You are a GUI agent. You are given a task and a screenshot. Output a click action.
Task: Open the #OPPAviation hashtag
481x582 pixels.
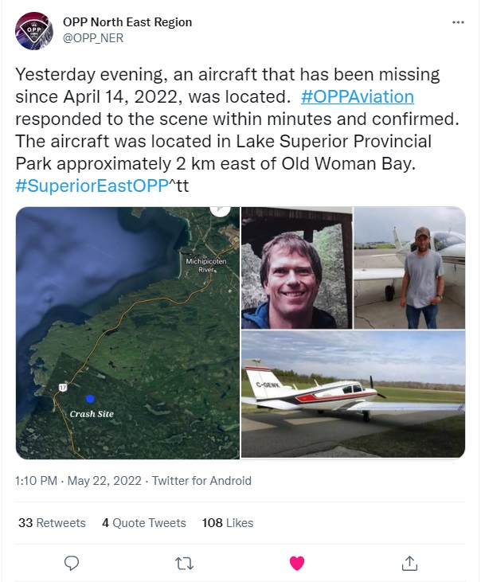point(358,97)
